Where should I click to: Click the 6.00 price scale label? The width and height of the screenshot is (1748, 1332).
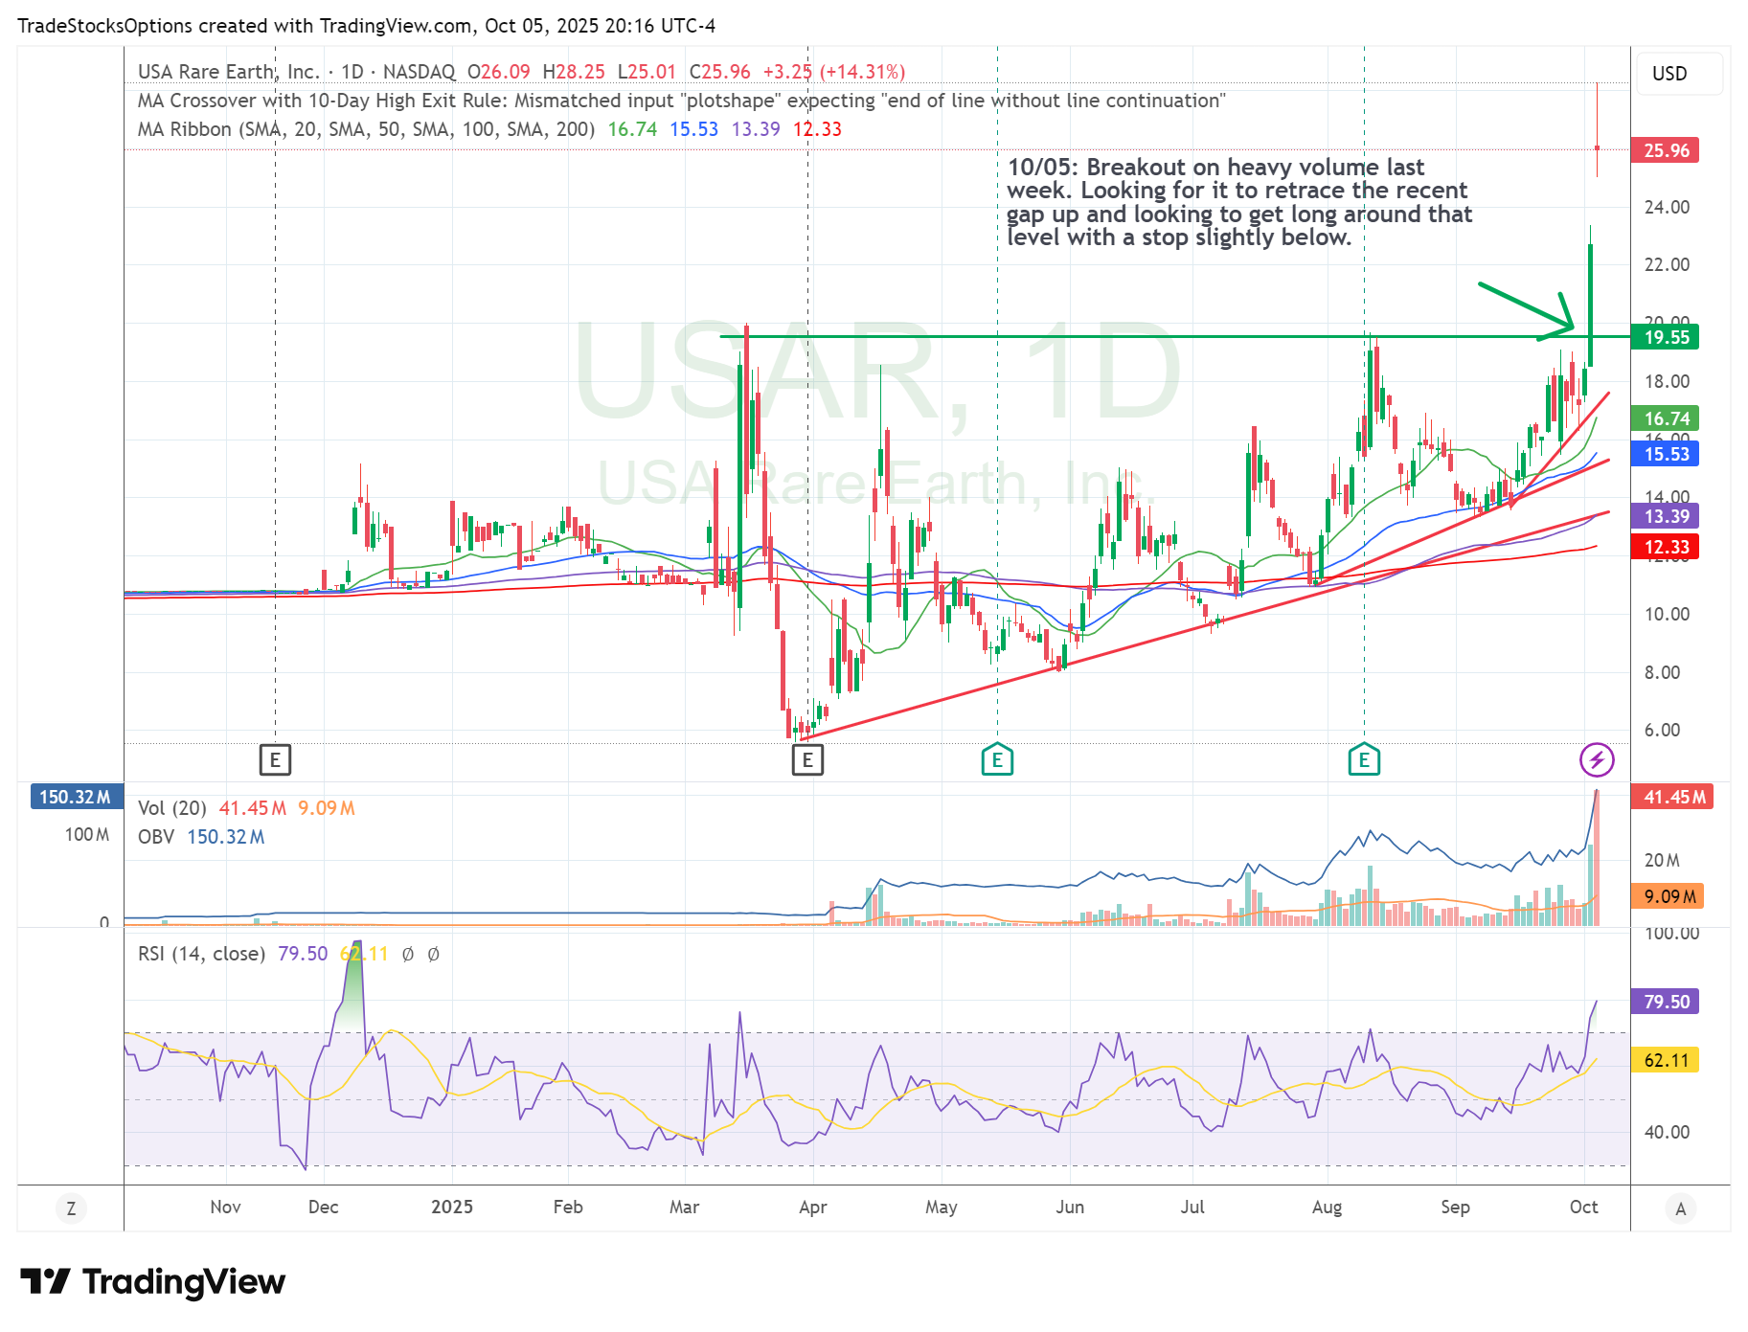(1662, 730)
